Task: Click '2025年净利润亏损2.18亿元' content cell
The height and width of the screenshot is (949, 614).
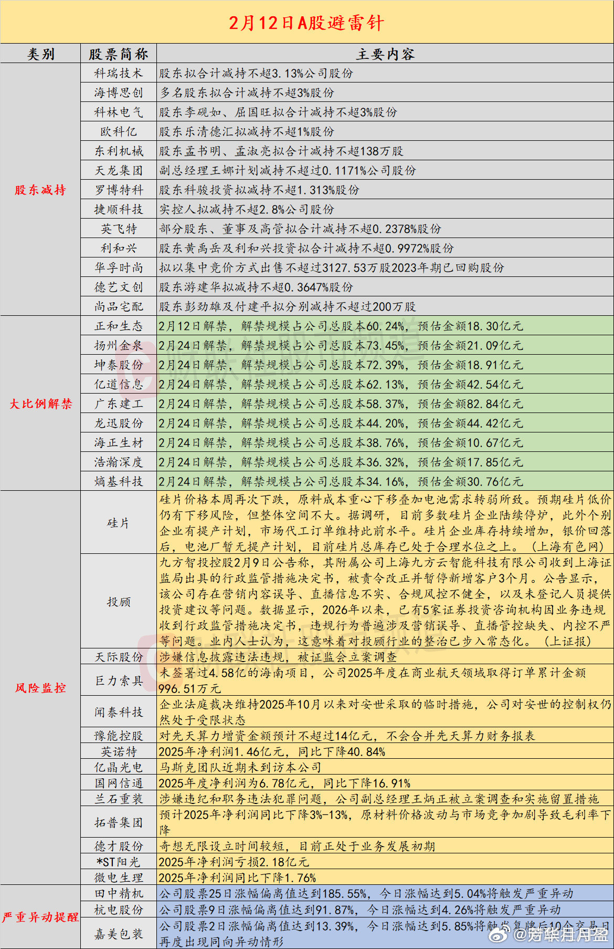Action: (385, 862)
